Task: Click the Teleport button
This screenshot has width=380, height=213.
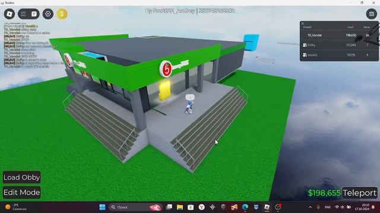Action: point(360,193)
